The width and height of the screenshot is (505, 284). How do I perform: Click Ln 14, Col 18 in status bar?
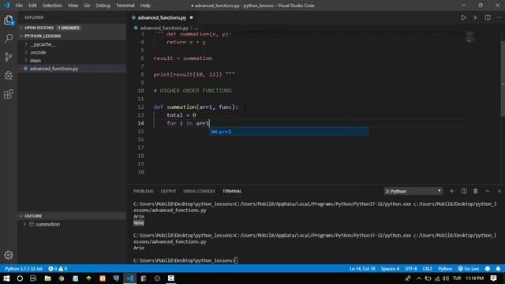click(x=362, y=268)
